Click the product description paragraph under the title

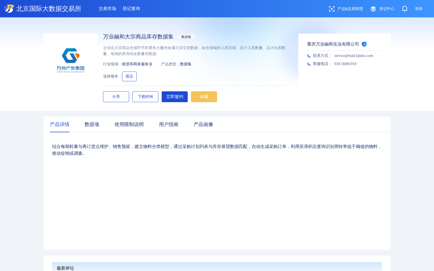pos(194,51)
